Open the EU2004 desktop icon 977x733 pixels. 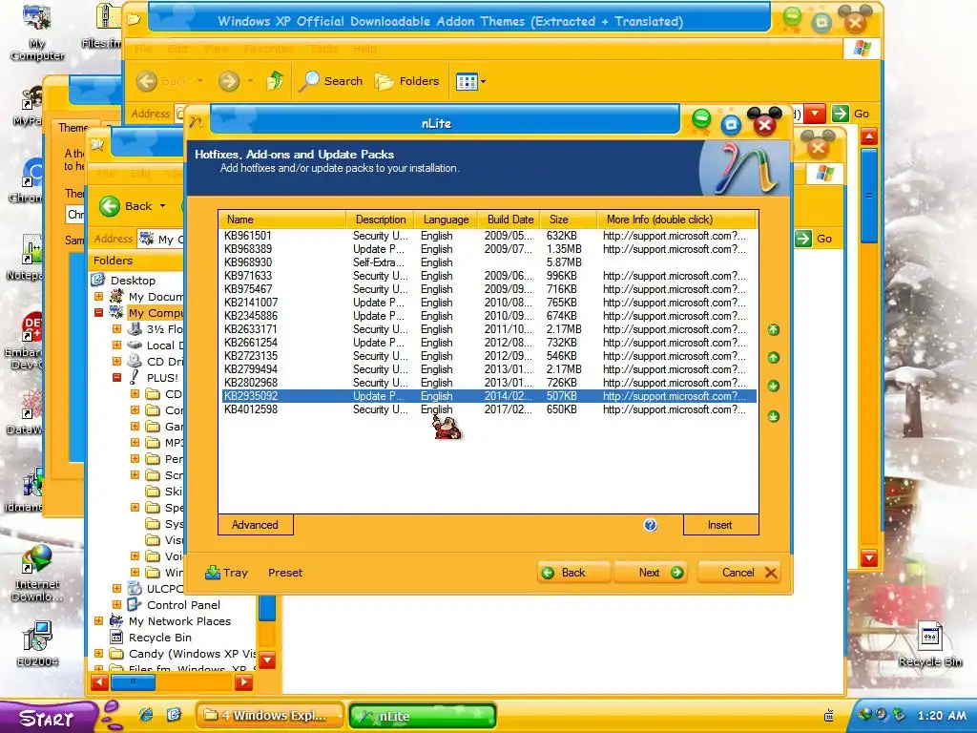tap(37, 644)
